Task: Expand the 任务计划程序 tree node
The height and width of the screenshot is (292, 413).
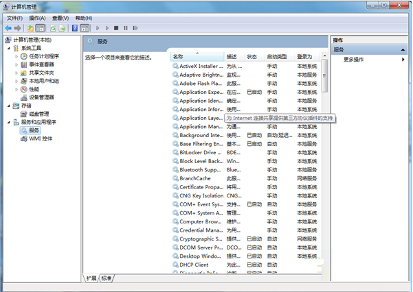Action: click(x=16, y=56)
